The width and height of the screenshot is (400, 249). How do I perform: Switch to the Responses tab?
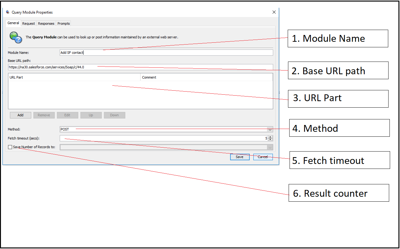pos(46,23)
